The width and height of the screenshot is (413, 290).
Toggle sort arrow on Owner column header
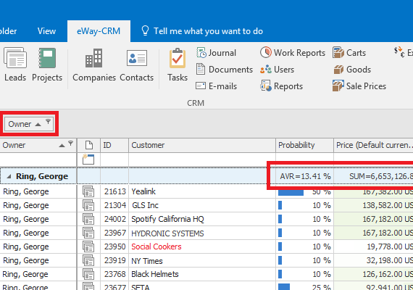pos(62,145)
